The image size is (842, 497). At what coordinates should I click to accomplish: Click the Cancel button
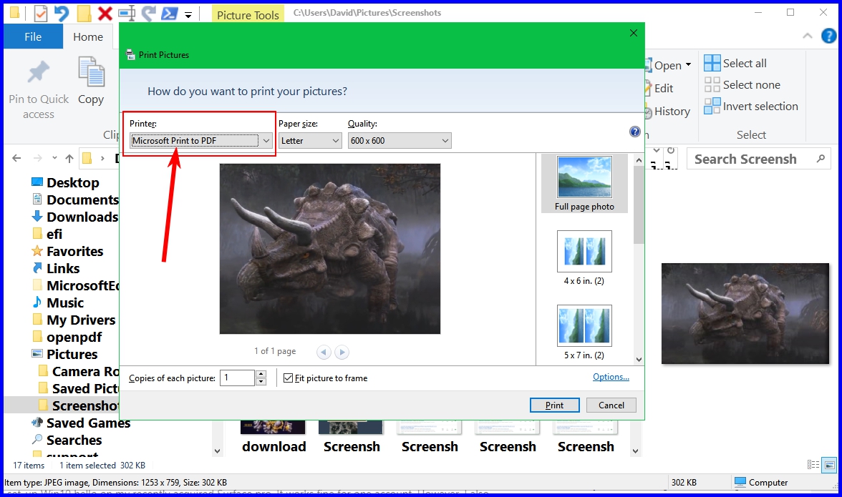tap(611, 405)
